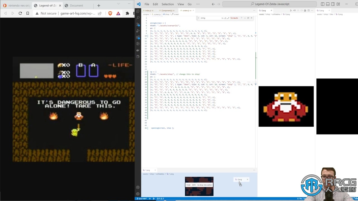Click 'collidables' in the bottom 1.png breadcrumb

(x=160, y=174)
